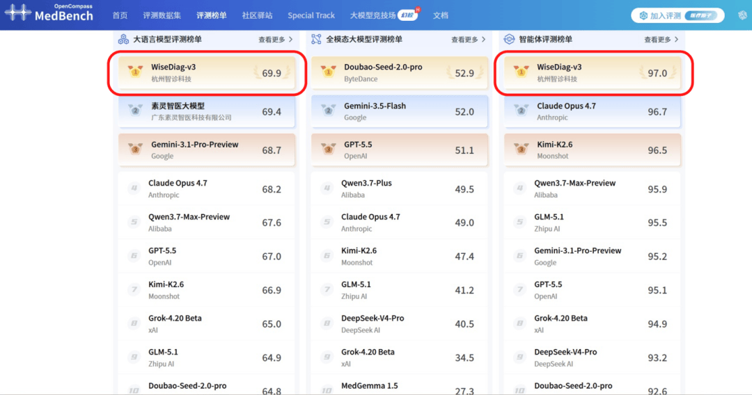Click the 全模态大模型评测榜单 header icon
Viewport: 752px width, 395px height.
coord(316,39)
